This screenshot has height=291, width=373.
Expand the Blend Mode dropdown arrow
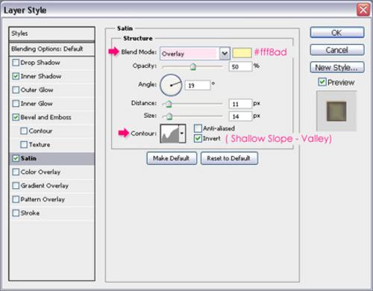(225, 53)
